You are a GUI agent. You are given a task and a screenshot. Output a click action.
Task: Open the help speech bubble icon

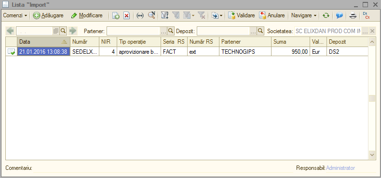click(x=340, y=16)
